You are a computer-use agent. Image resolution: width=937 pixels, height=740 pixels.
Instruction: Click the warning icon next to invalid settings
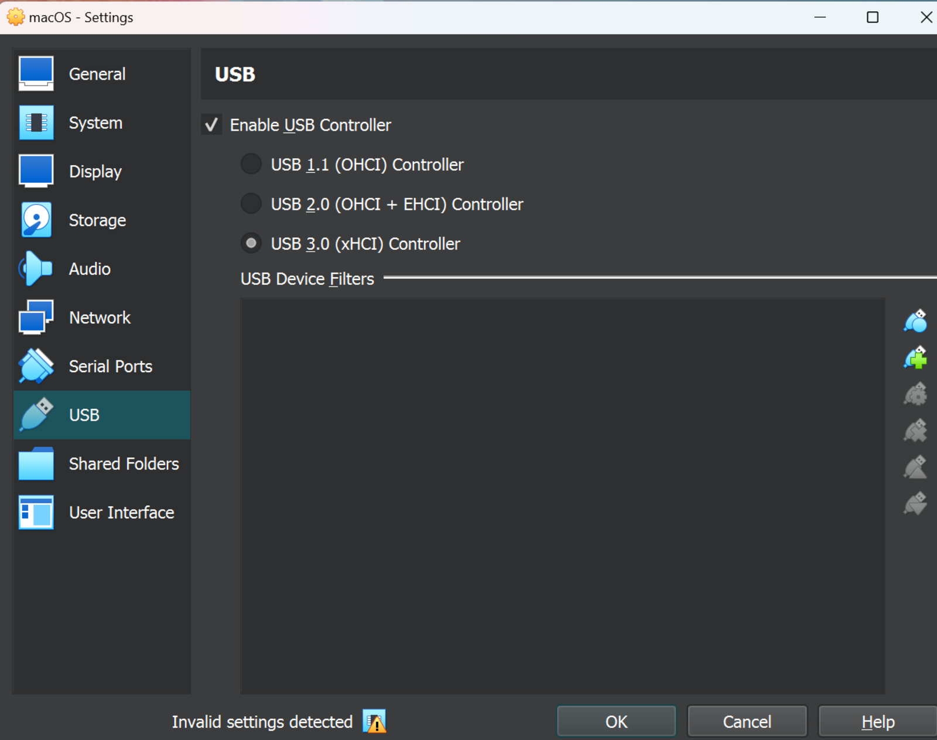pos(374,722)
